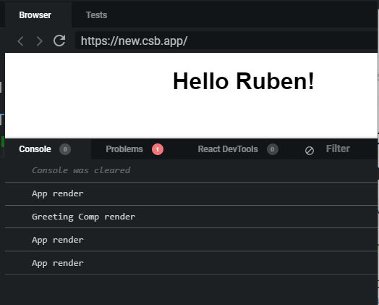Select the first App render log entry
Image resolution: width=379 pixels, height=305 pixels.
point(191,193)
